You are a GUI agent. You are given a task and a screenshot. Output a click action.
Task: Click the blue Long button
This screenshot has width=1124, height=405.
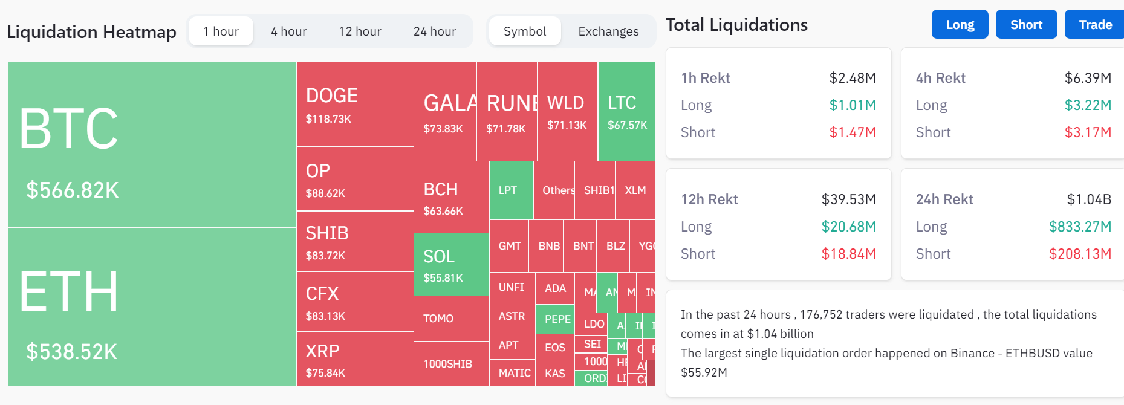point(960,25)
